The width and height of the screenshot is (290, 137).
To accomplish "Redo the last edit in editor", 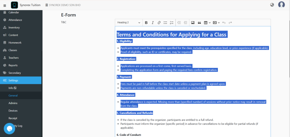I will pos(230,23).
